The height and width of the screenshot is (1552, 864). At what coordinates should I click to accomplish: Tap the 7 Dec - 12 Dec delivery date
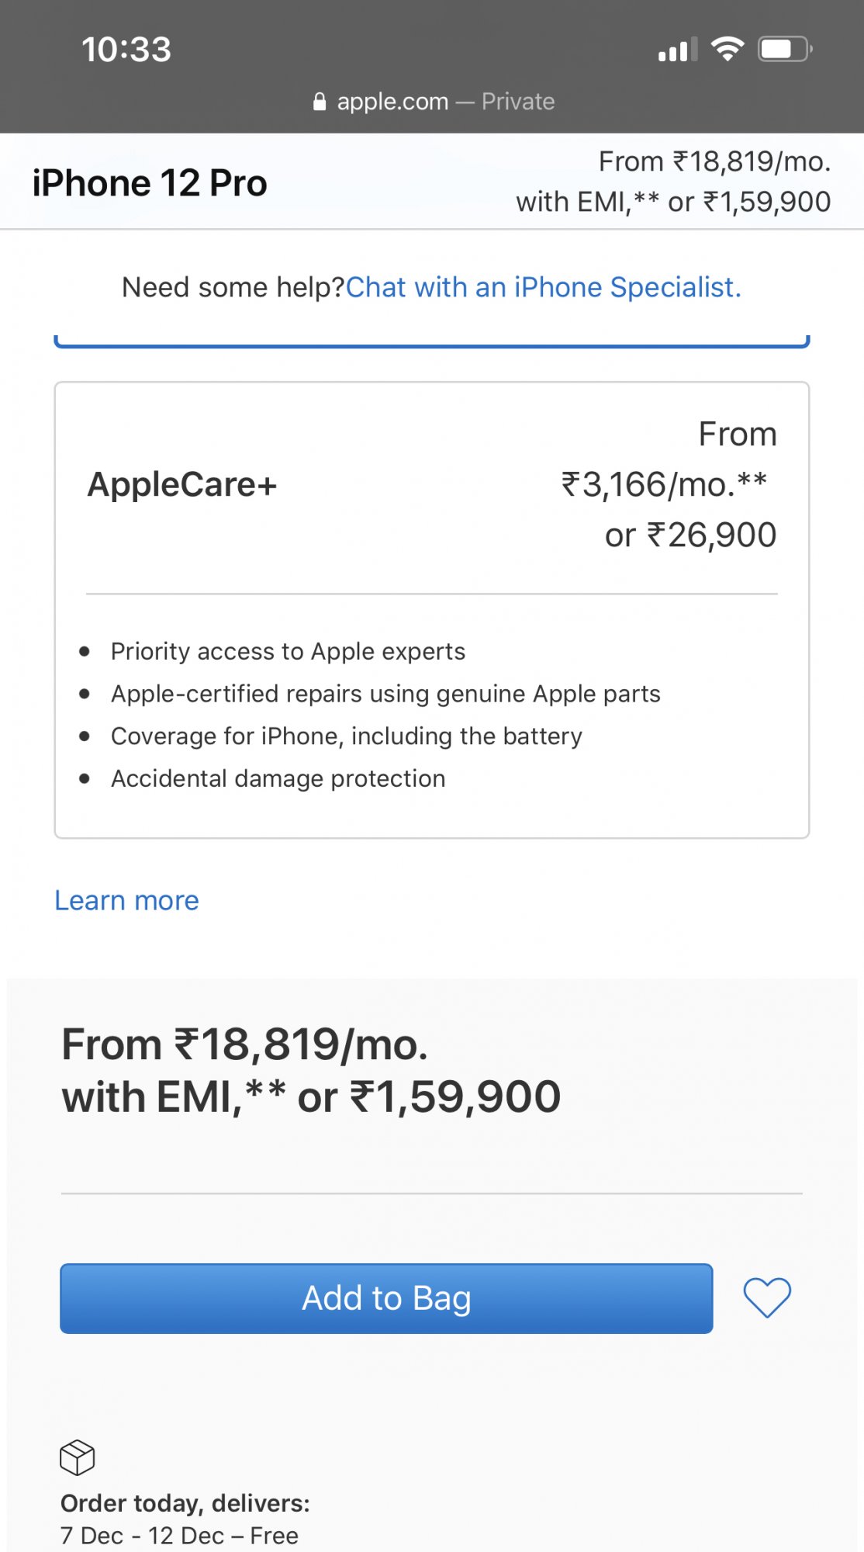pos(142,1536)
